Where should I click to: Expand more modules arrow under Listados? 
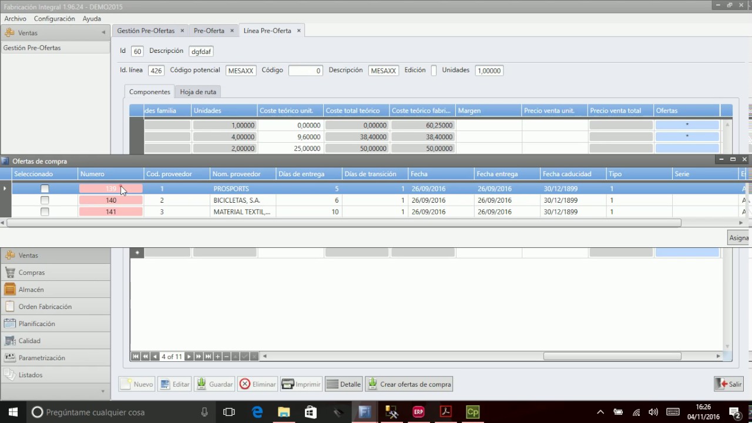click(103, 391)
